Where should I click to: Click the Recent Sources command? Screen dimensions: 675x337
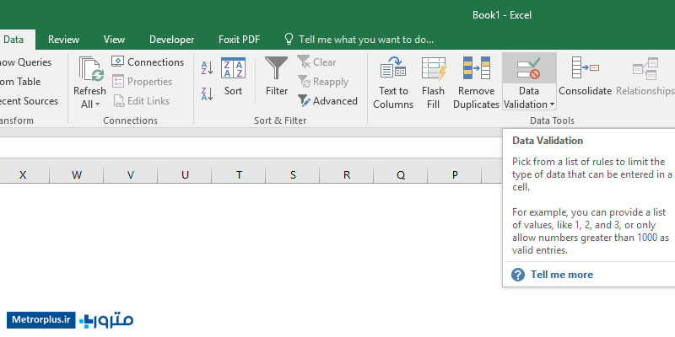tap(30, 101)
